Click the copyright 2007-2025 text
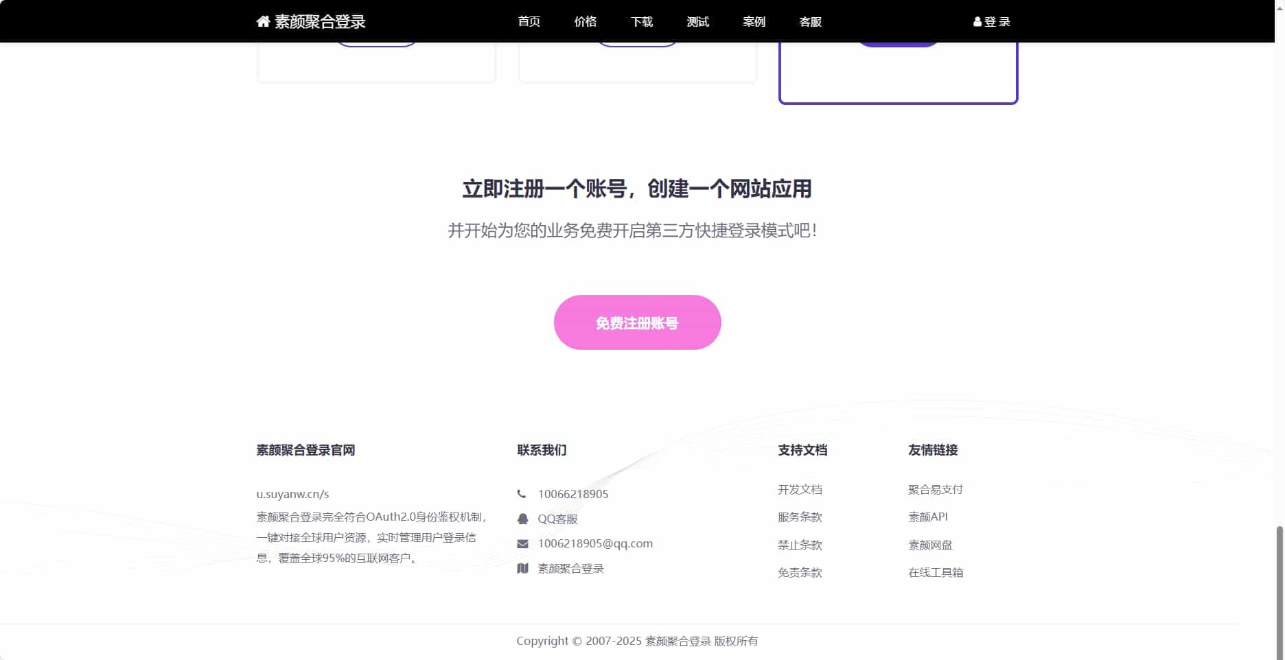 pos(637,641)
